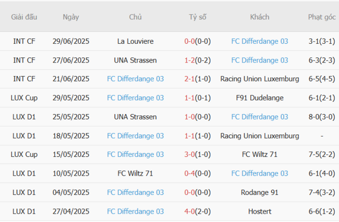Select the LUX Cup label dated 29/05/2025
339x222 pixels.
click(24, 98)
